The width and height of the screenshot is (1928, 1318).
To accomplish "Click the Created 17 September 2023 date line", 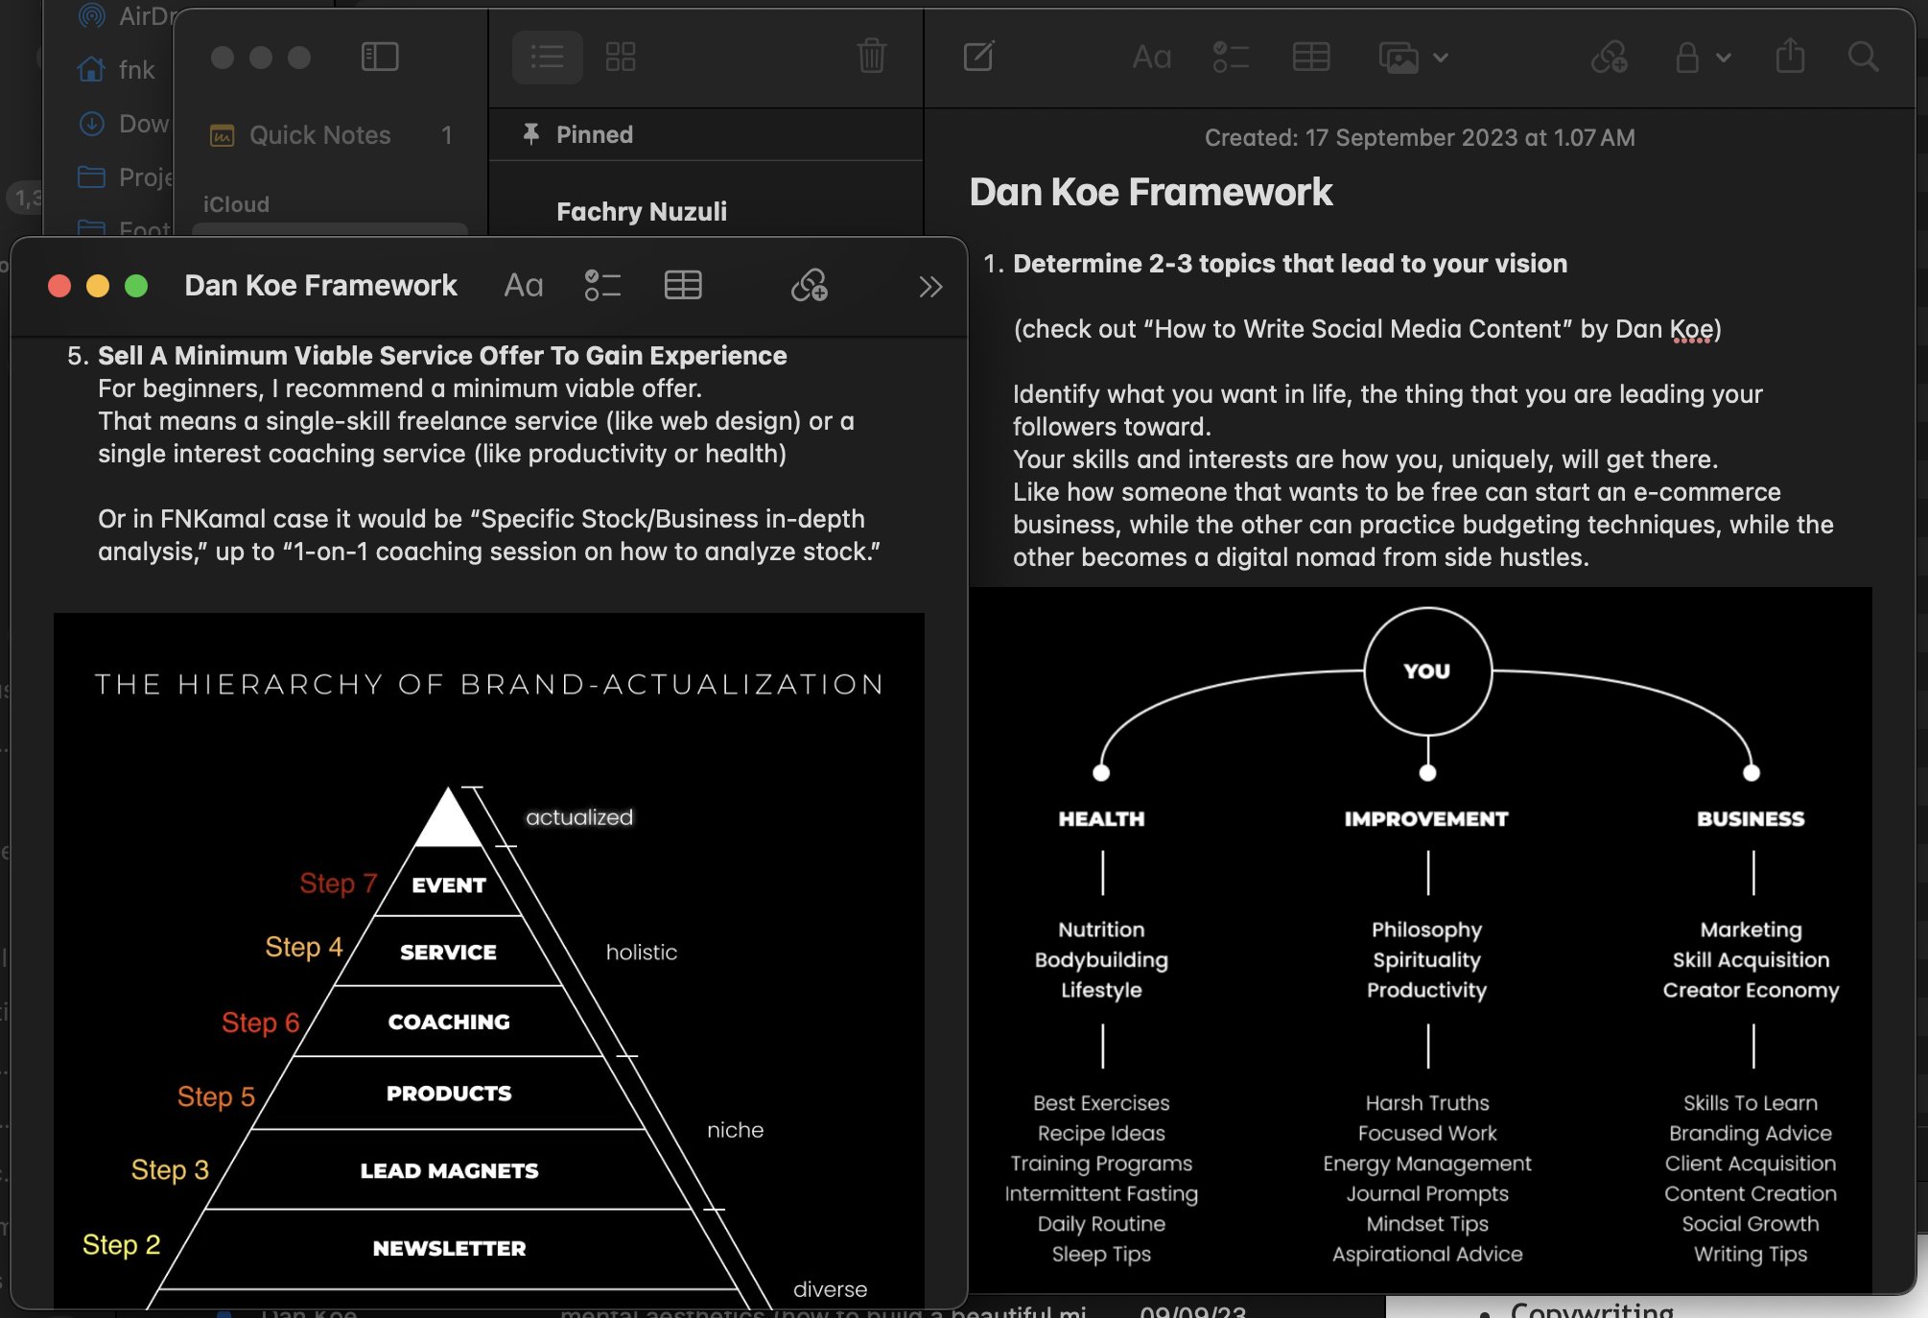I will [1420, 138].
